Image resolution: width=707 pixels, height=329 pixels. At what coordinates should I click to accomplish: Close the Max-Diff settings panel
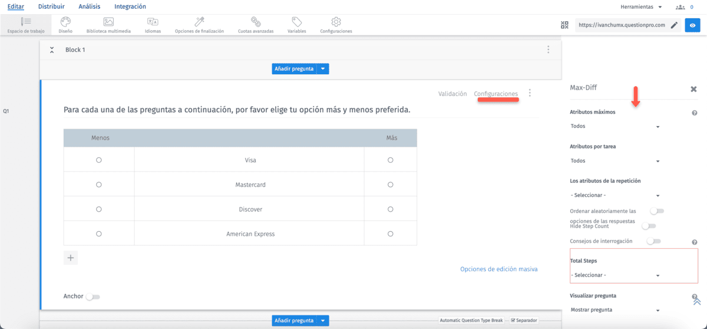point(693,89)
